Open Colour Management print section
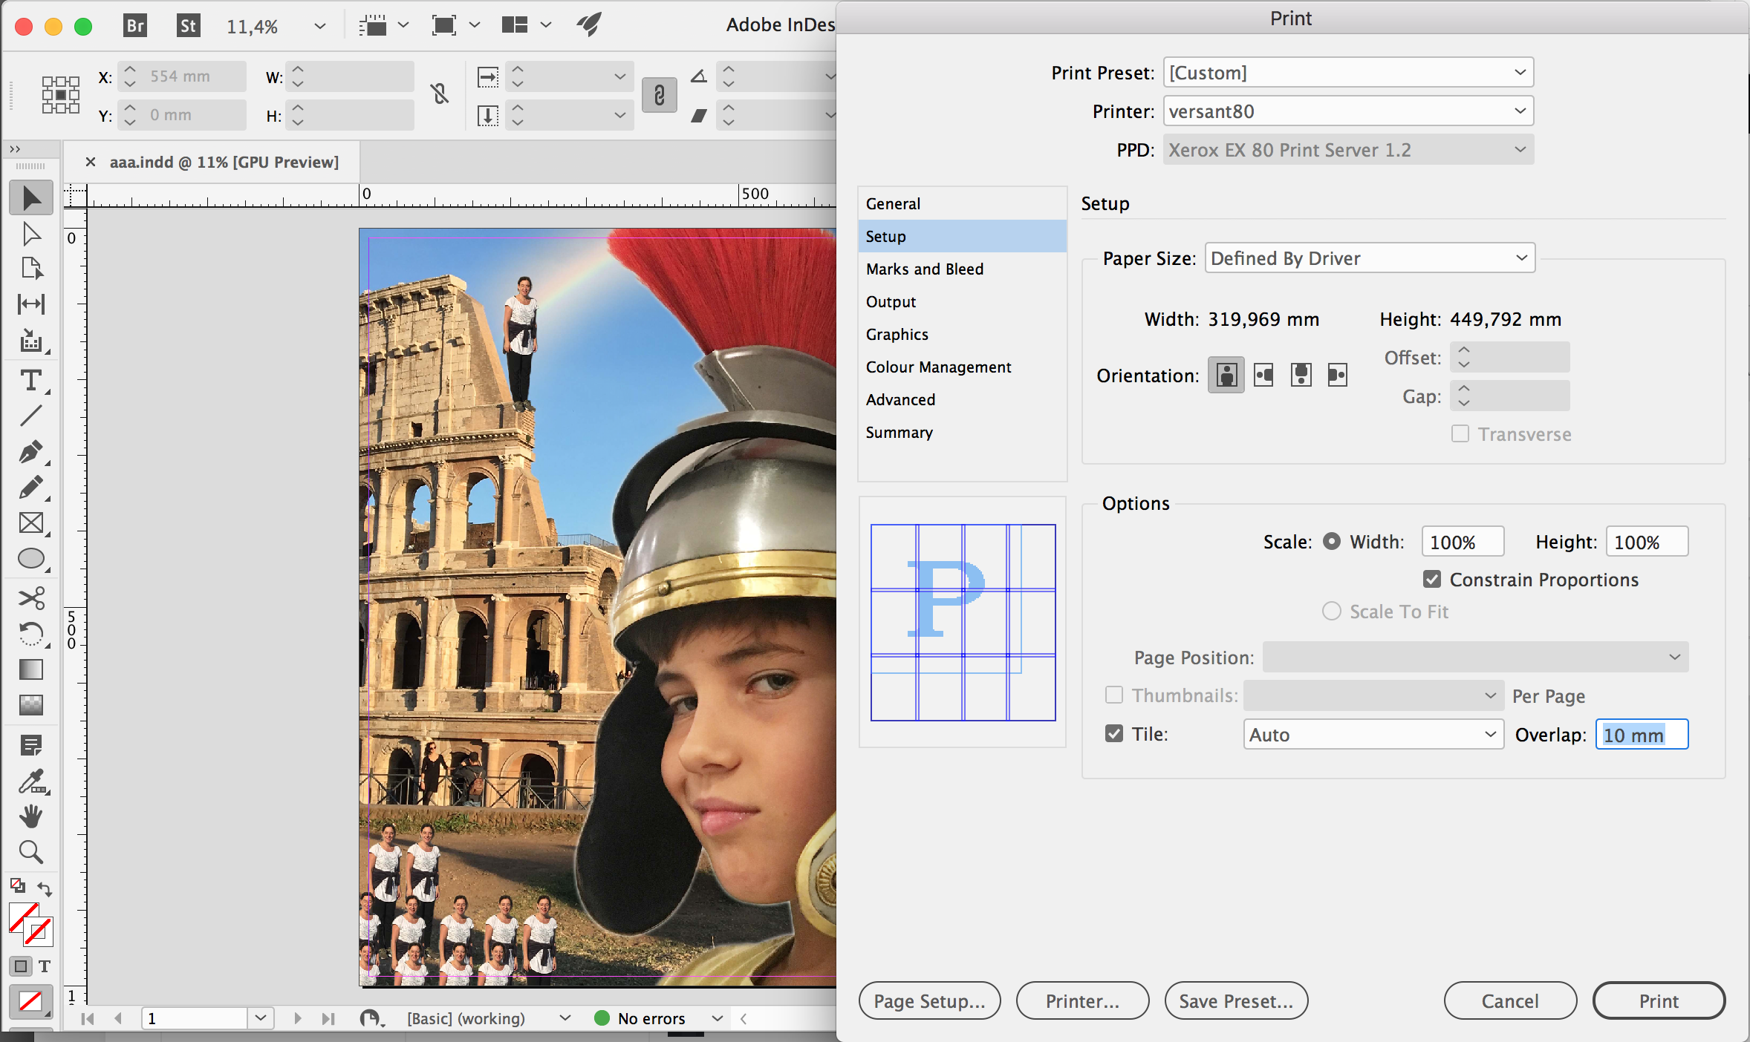This screenshot has height=1042, width=1750. coord(962,367)
